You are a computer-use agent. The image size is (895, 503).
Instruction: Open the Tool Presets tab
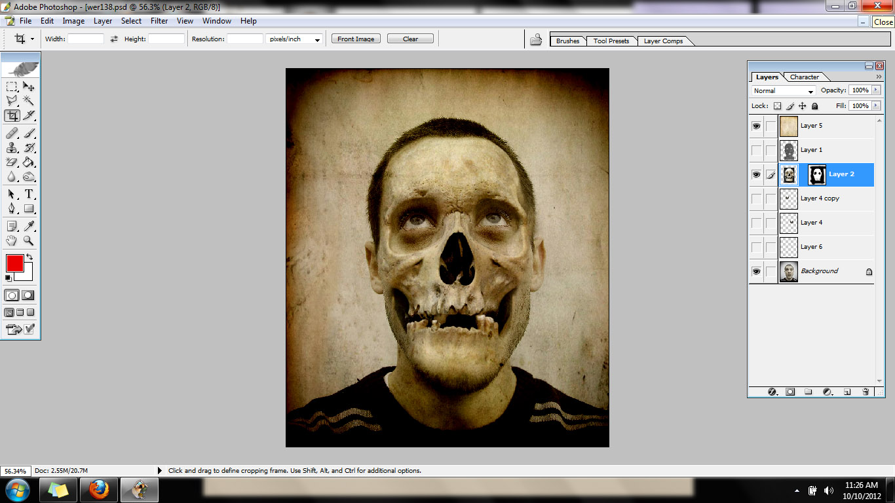click(611, 41)
